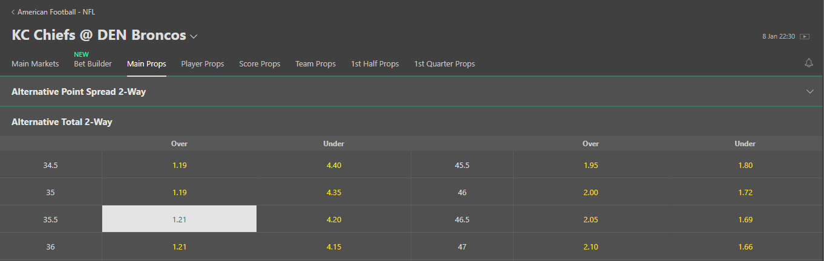This screenshot has width=824, height=261.
Task: Choose Under 46 odds at 1.72
Action: pos(745,192)
